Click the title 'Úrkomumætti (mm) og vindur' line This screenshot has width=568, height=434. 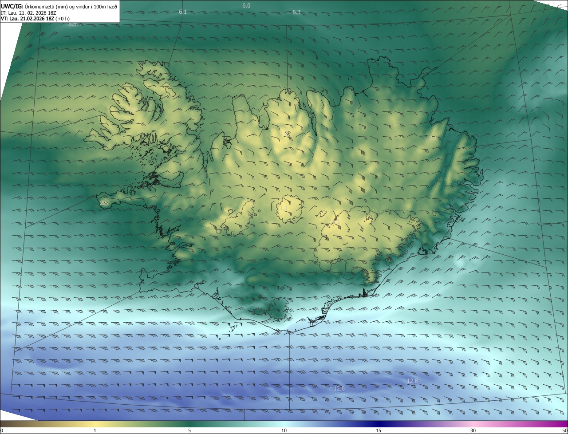pos(59,6)
